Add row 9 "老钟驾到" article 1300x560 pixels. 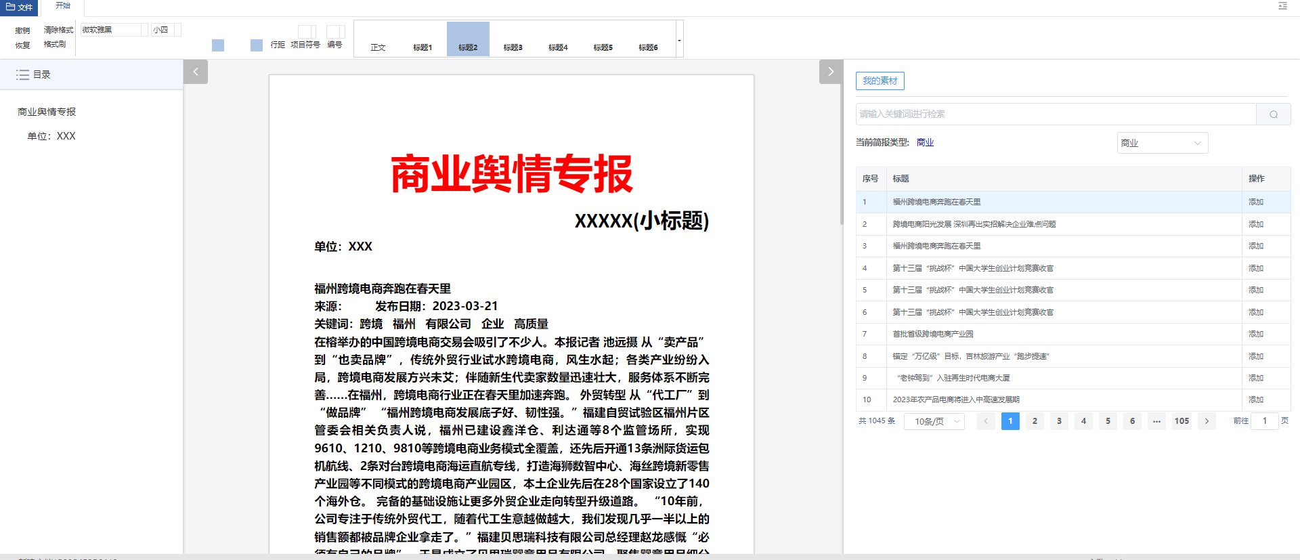[1256, 378]
